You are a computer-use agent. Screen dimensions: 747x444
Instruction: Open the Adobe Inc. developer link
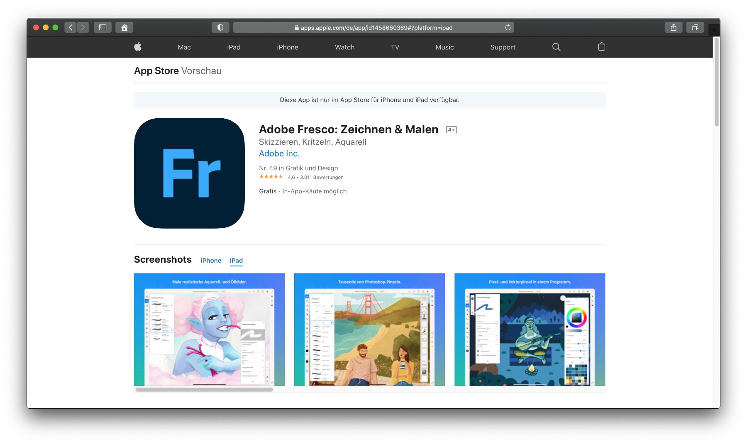(279, 154)
